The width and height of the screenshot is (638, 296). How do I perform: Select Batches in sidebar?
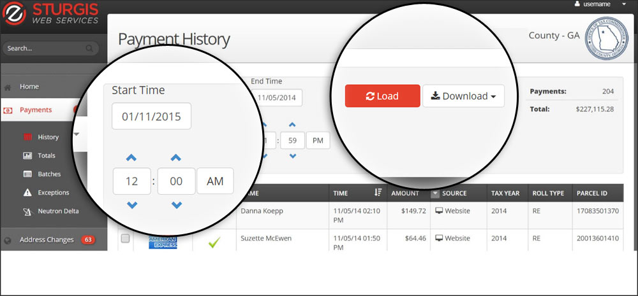(x=49, y=174)
